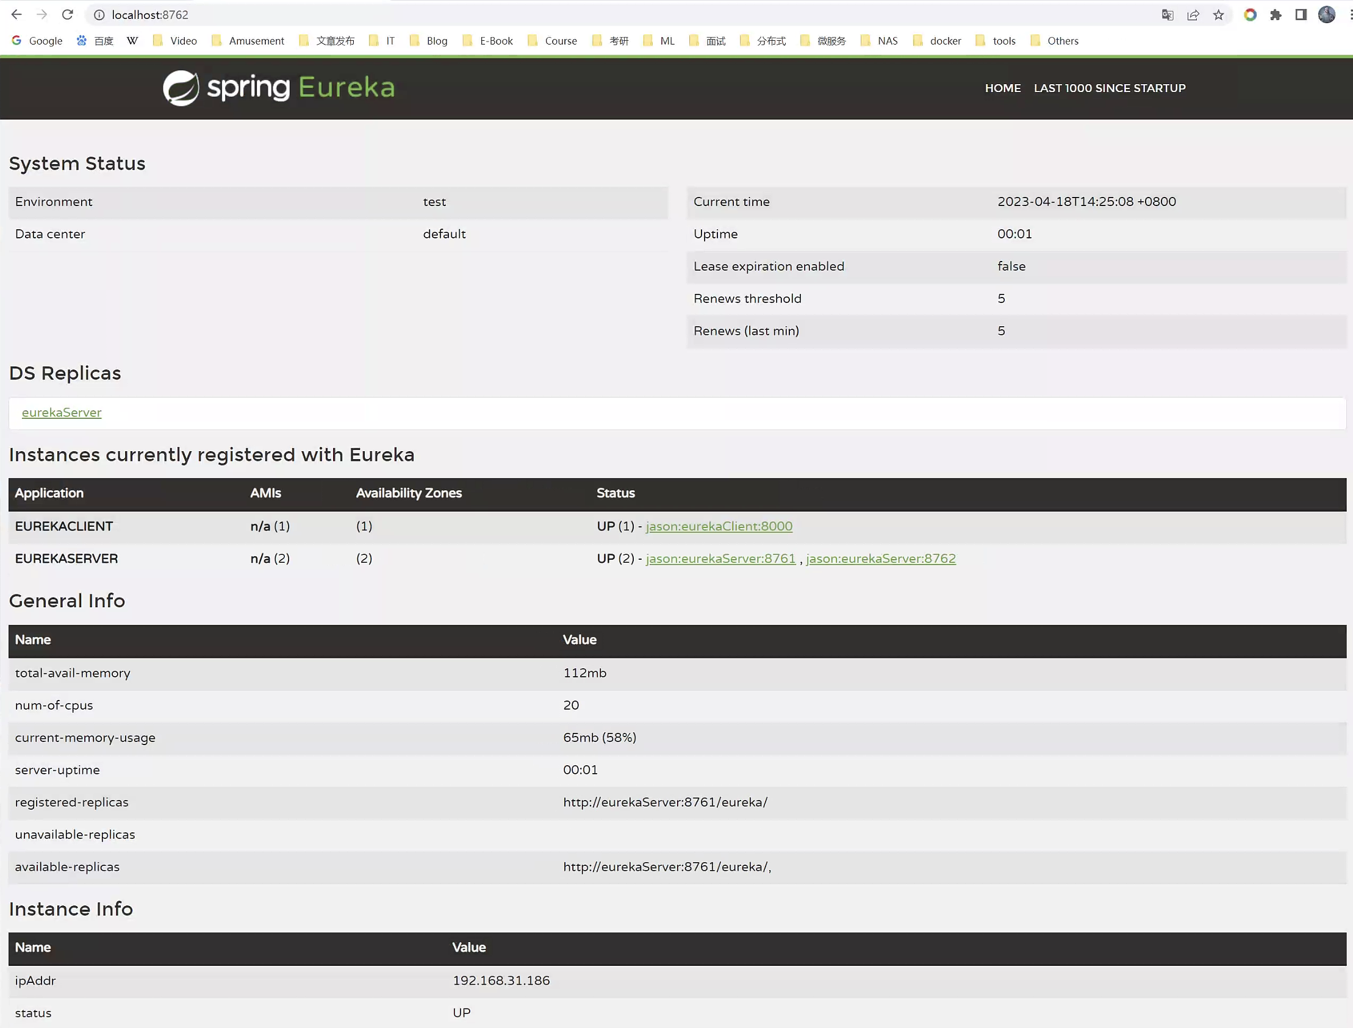
Task: Share this page via share icon
Action: (x=1193, y=15)
